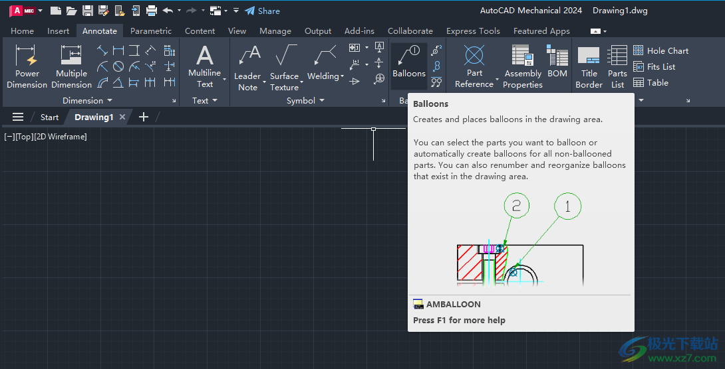The height and width of the screenshot is (369, 725).
Task: Undo the last action
Action: [x=168, y=11]
